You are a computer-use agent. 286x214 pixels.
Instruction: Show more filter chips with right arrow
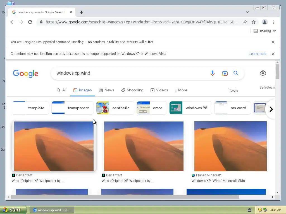(271, 109)
